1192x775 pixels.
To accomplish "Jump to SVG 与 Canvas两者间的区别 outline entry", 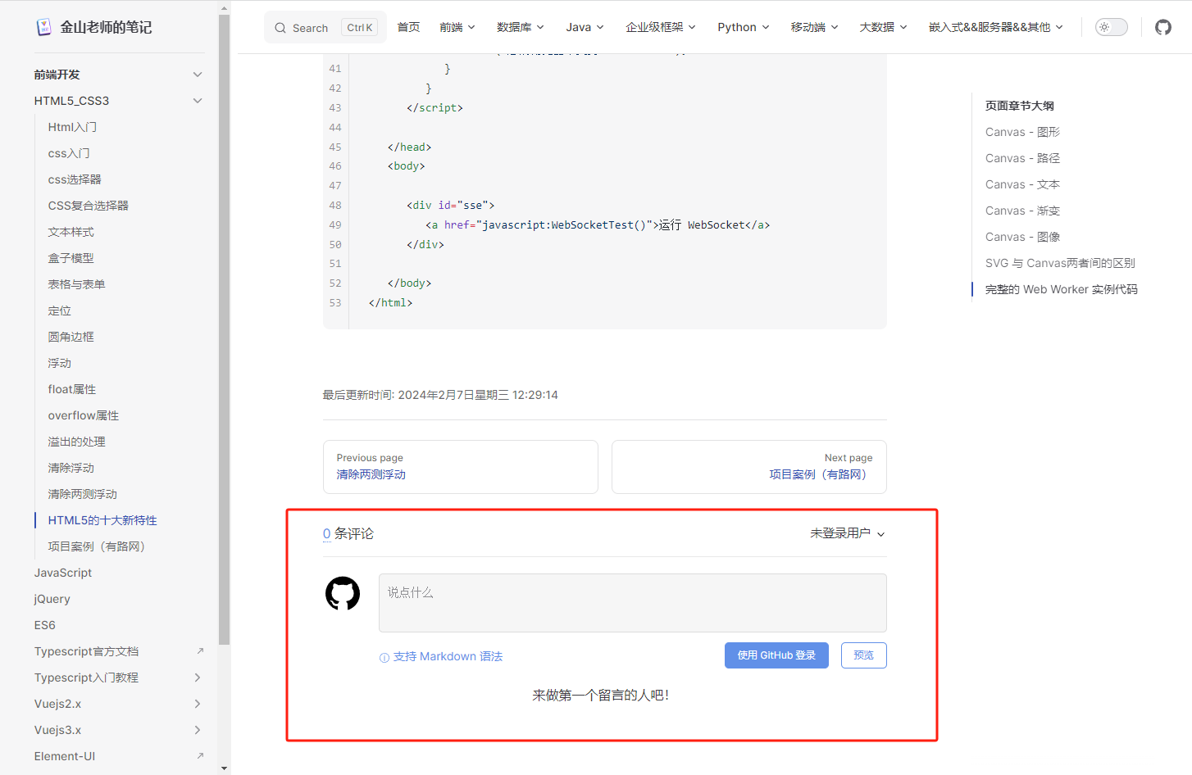I will click(1060, 263).
